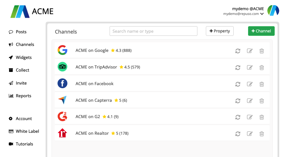This screenshot has height=157, width=288.
Task: Click the Facebook logo icon
Action: pyautogui.click(x=63, y=83)
